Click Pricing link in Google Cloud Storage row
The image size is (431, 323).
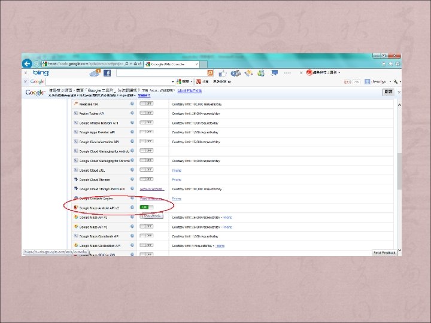point(177,179)
